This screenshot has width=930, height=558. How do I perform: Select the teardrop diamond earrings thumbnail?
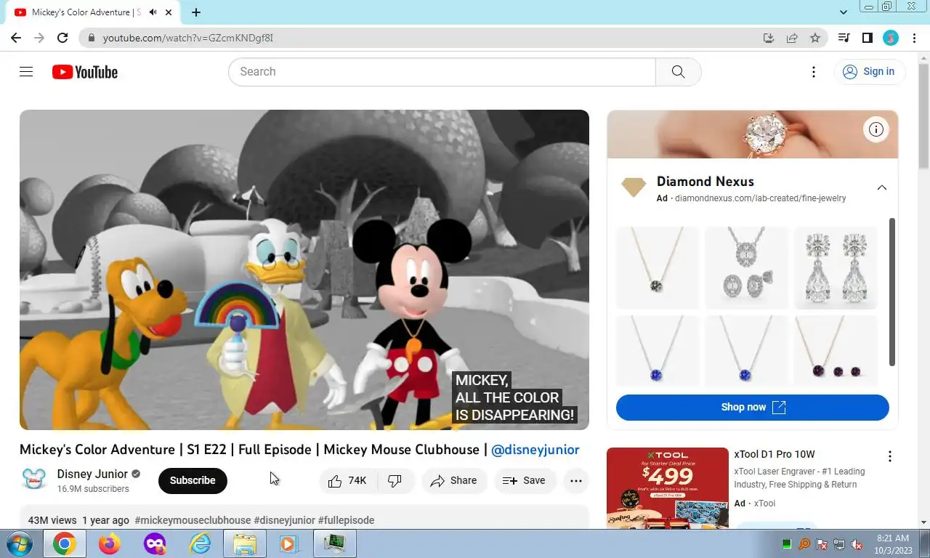click(x=836, y=268)
